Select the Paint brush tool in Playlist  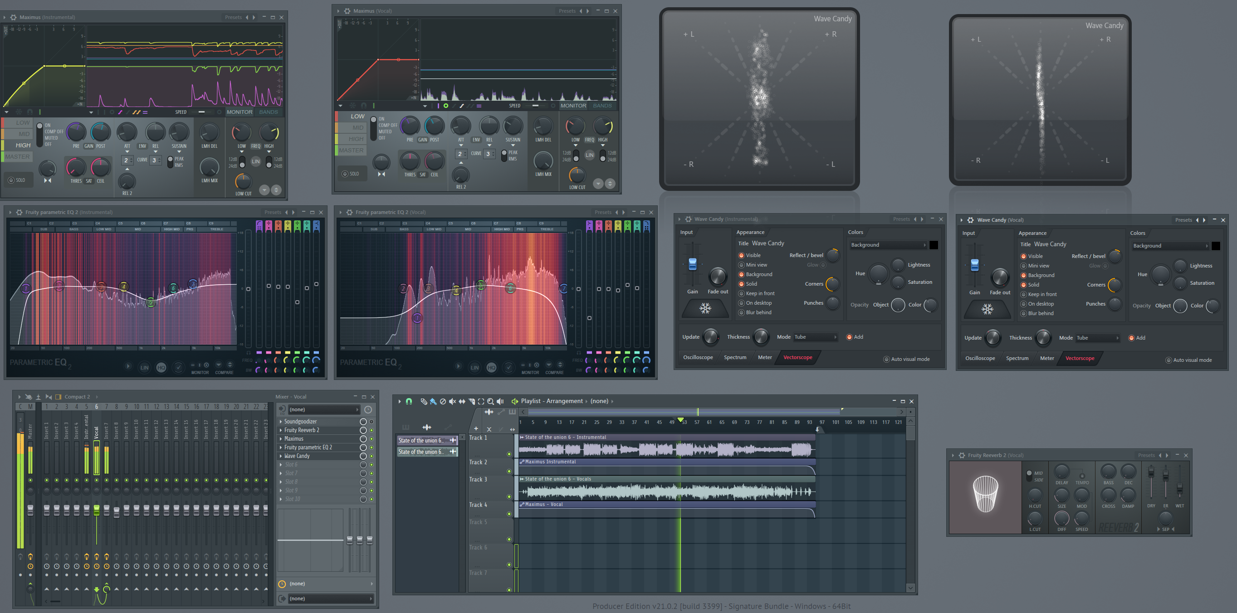pos(433,401)
